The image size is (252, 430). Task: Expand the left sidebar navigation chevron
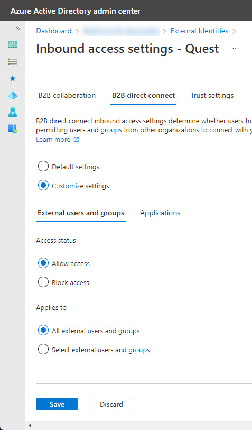[x=18, y=29]
